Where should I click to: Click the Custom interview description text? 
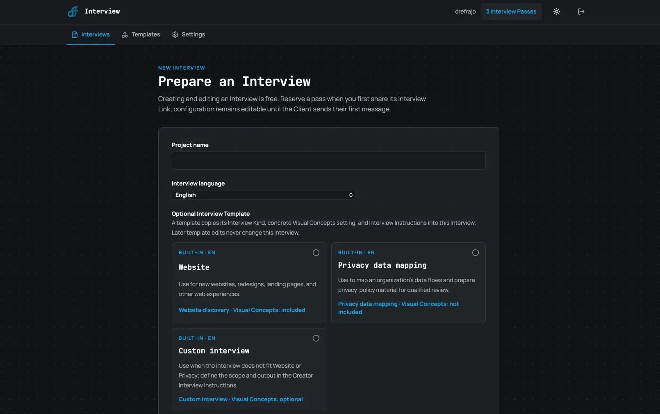tap(246, 376)
